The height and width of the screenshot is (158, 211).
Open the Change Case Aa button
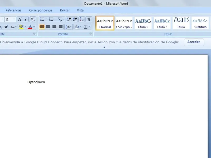coord(13,27)
